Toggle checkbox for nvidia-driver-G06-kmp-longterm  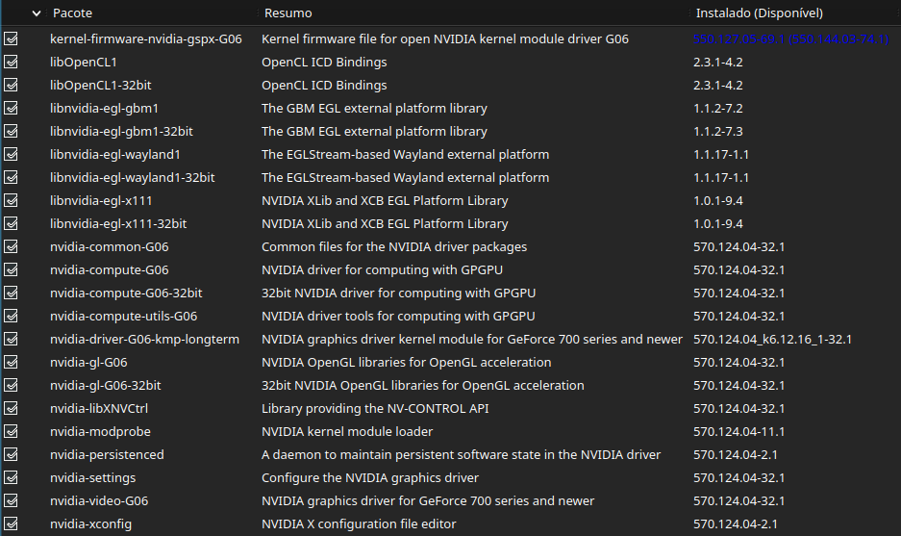[x=11, y=339]
